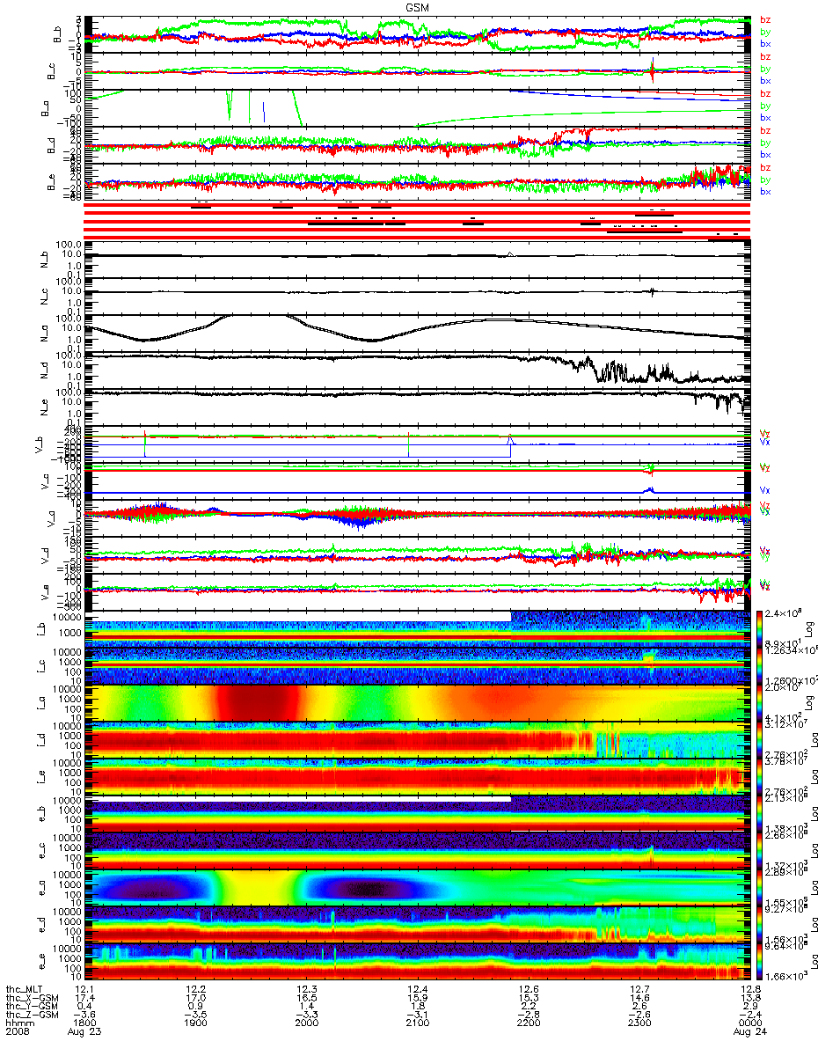This screenshot has height=1056, width=818.
Task: Click the Aug 23 date label
Action: click(83, 1031)
